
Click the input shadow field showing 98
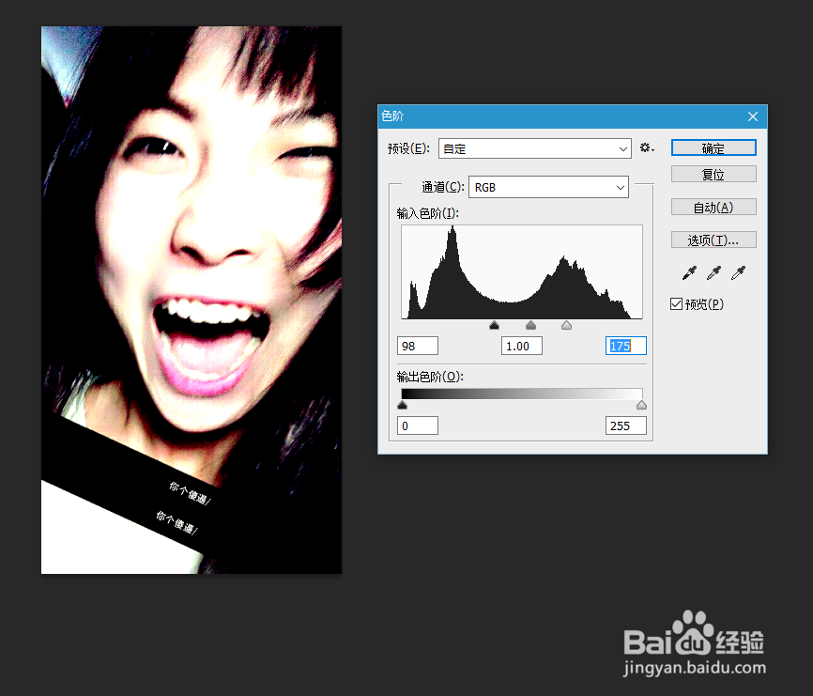[x=418, y=346]
